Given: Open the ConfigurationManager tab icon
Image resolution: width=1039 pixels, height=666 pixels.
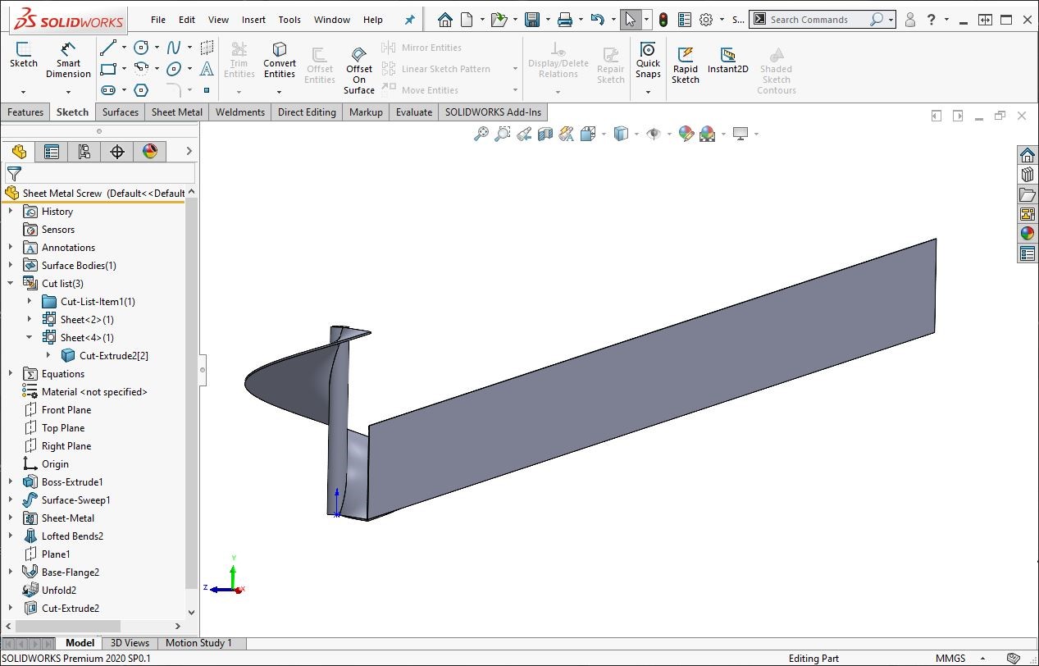Looking at the screenshot, I should point(84,151).
